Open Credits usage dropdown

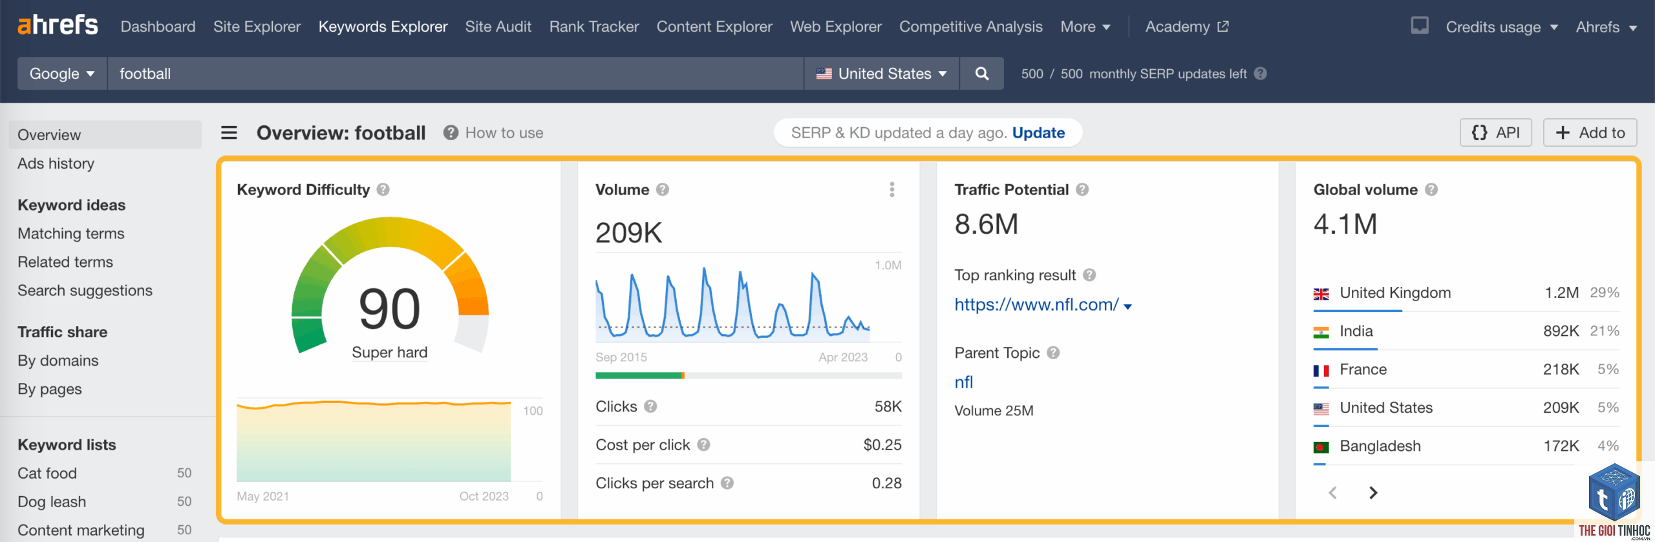[1502, 27]
